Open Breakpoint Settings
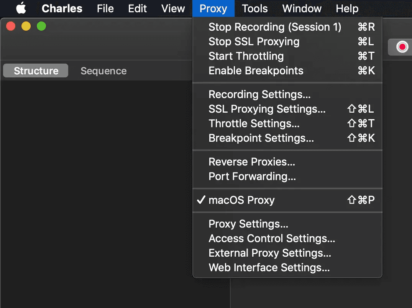The height and width of the screenshot is (308, 412). point(261,138)
